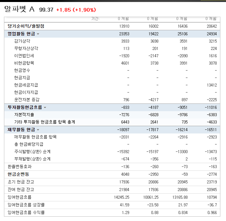Select FCF growth value -23.58

[153, 205]
